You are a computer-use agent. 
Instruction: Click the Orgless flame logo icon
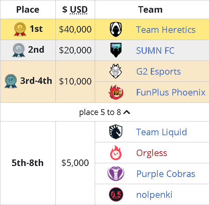[116, 153]
